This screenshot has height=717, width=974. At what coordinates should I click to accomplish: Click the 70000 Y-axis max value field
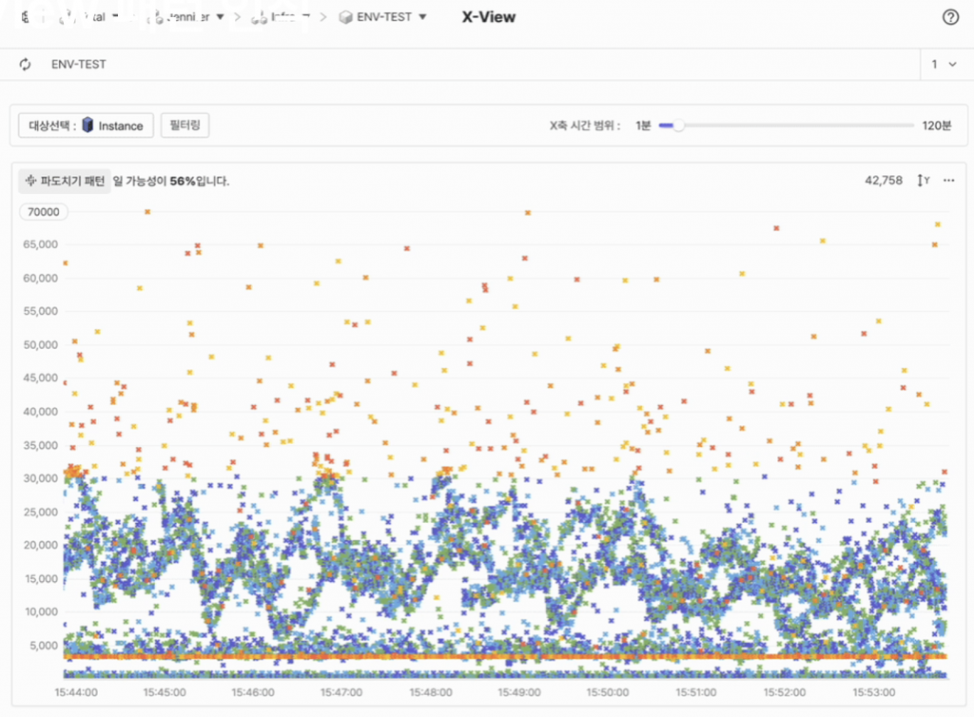coord(43,212)
